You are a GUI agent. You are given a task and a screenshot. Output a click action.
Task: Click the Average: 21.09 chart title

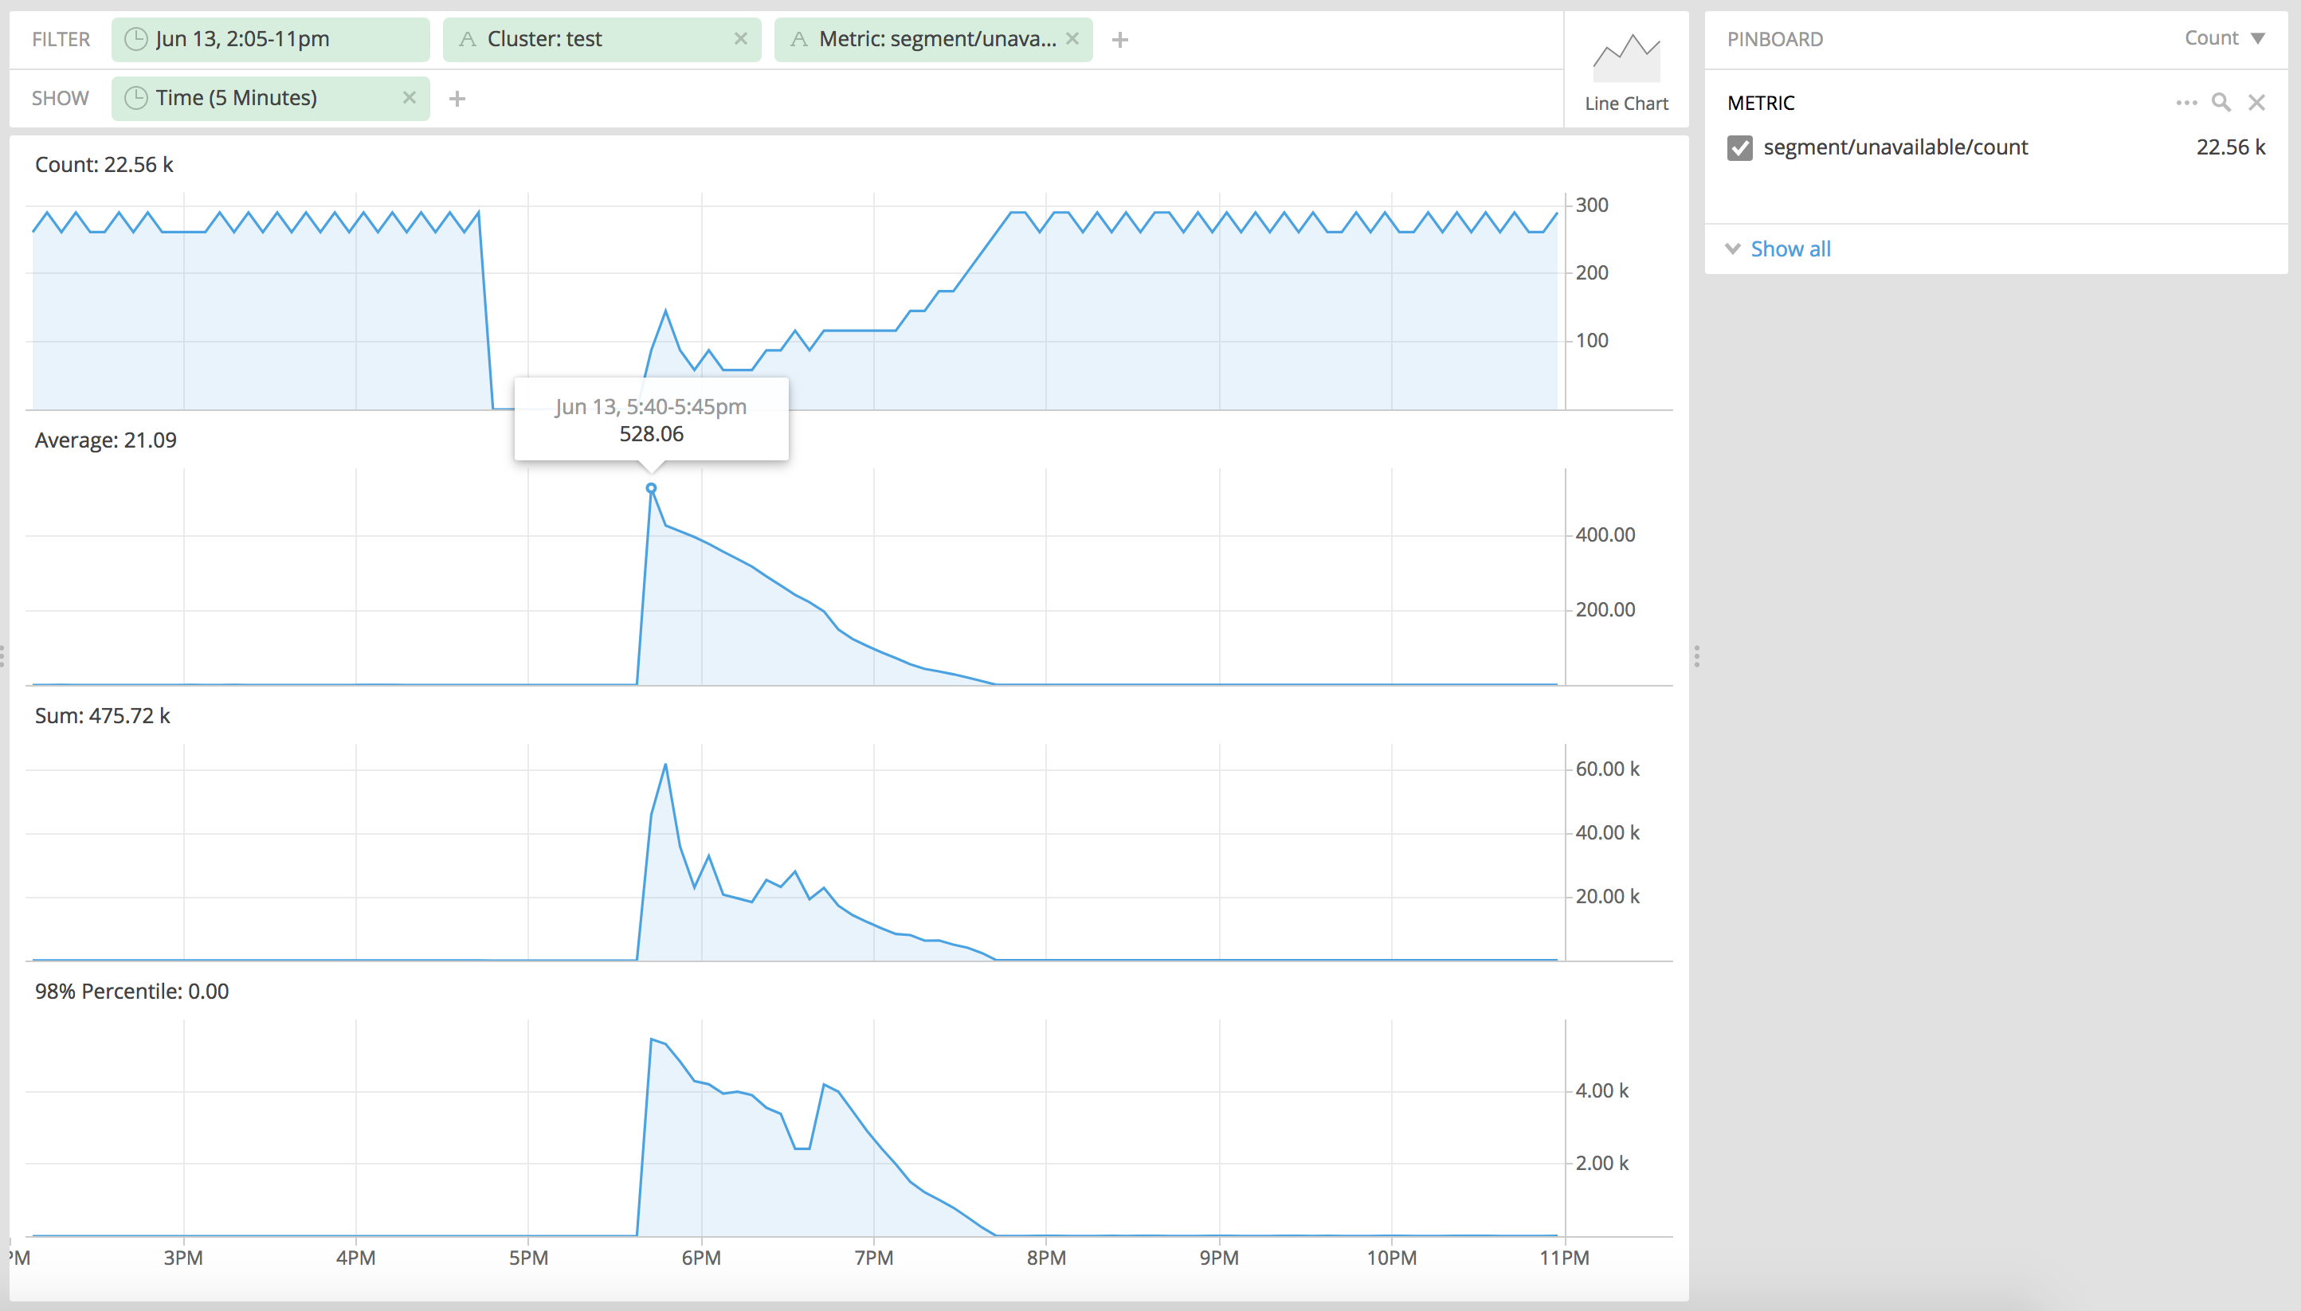pyautogui.click(x=105, y=440)
